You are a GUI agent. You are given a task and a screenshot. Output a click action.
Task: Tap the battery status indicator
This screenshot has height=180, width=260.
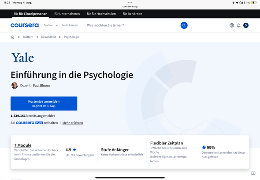point(254,3)
